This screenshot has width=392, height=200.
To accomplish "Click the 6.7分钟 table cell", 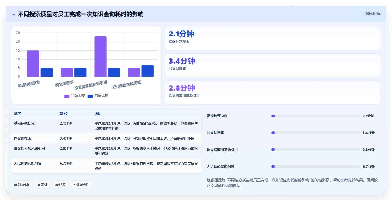I will (x=66, y=163).
